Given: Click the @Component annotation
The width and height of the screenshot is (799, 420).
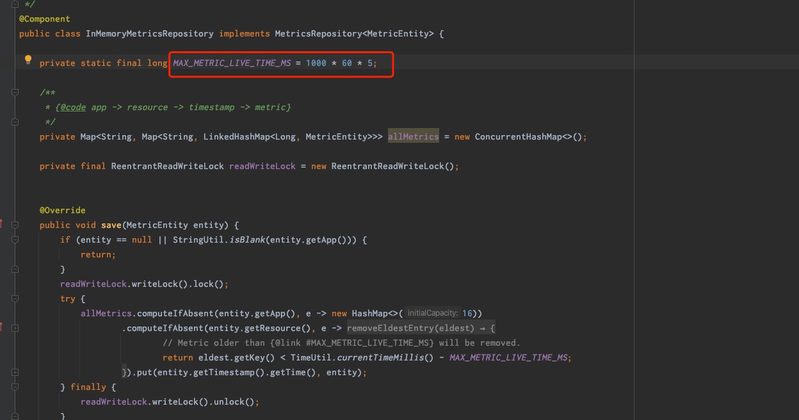Looking at the screenshot, I should click(45, 19).
